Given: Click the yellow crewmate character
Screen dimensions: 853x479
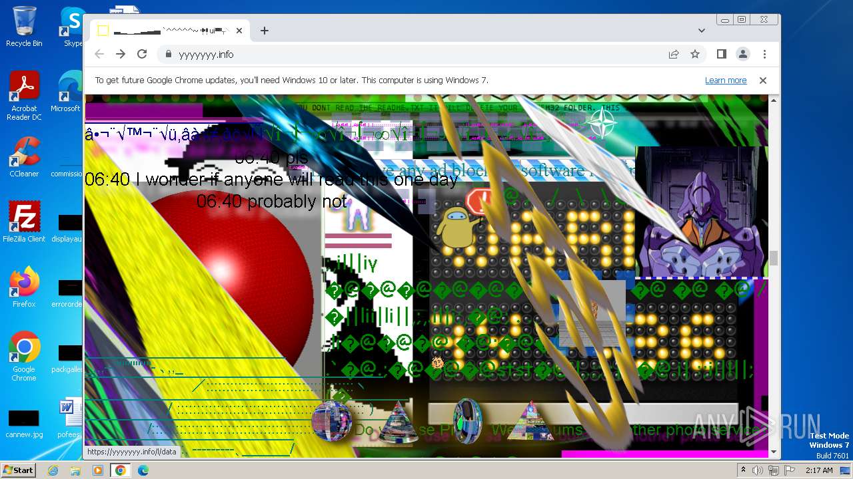Looking at the screenshot, I should [456, 228].
